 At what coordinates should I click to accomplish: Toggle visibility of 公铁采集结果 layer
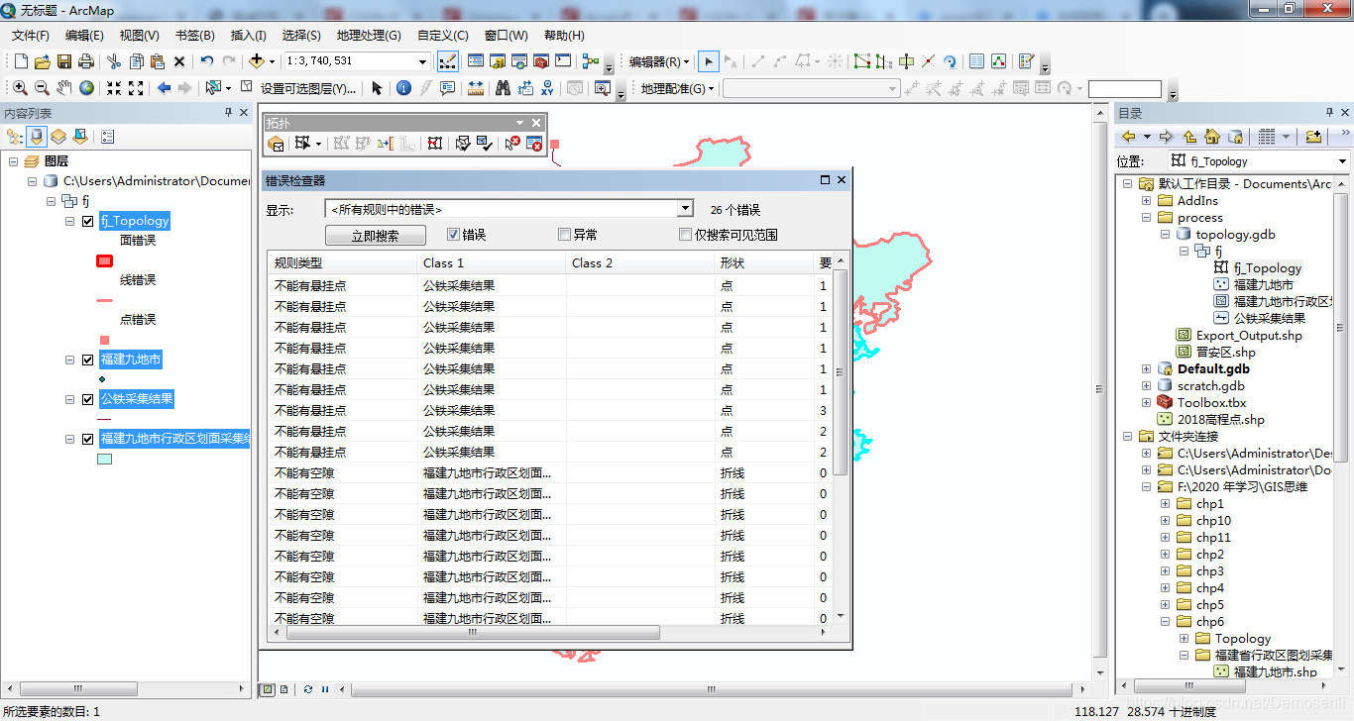point(87,399)
